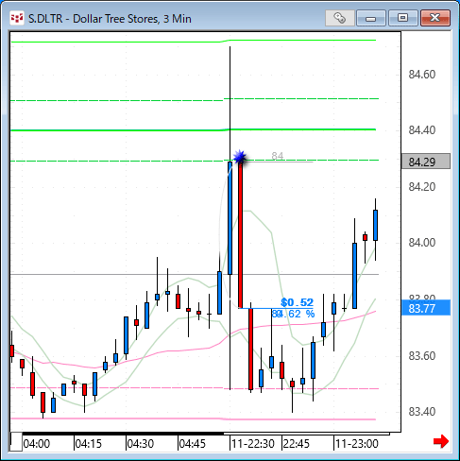Click the 04:15 time axis label
Image resolution: width=460 pixels, height=461 pixels.
pos(89,444)
